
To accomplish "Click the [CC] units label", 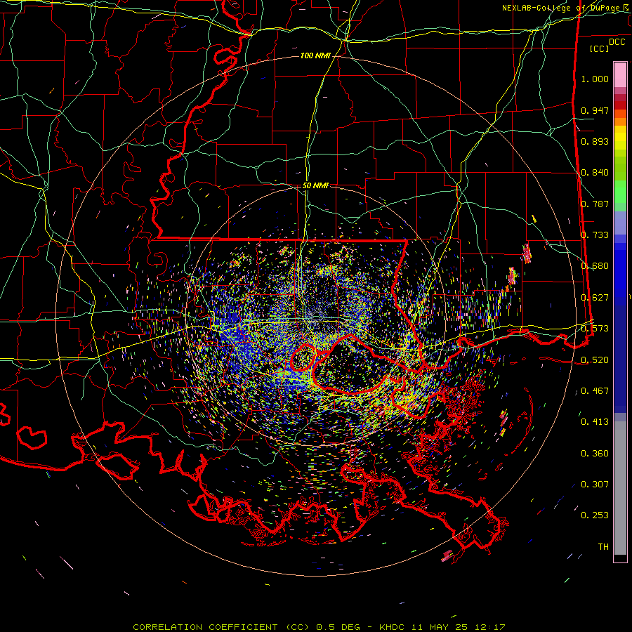I will tap(600, 48).
